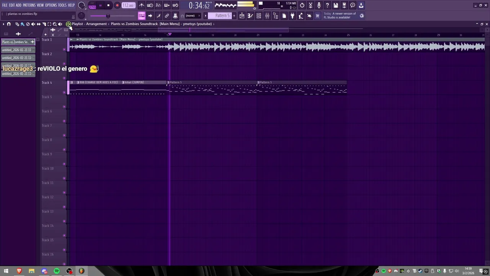The height and width of the screenshot is (276, 490).
Task: Select the Delete tool in playlist
Action: click(28, 24)
